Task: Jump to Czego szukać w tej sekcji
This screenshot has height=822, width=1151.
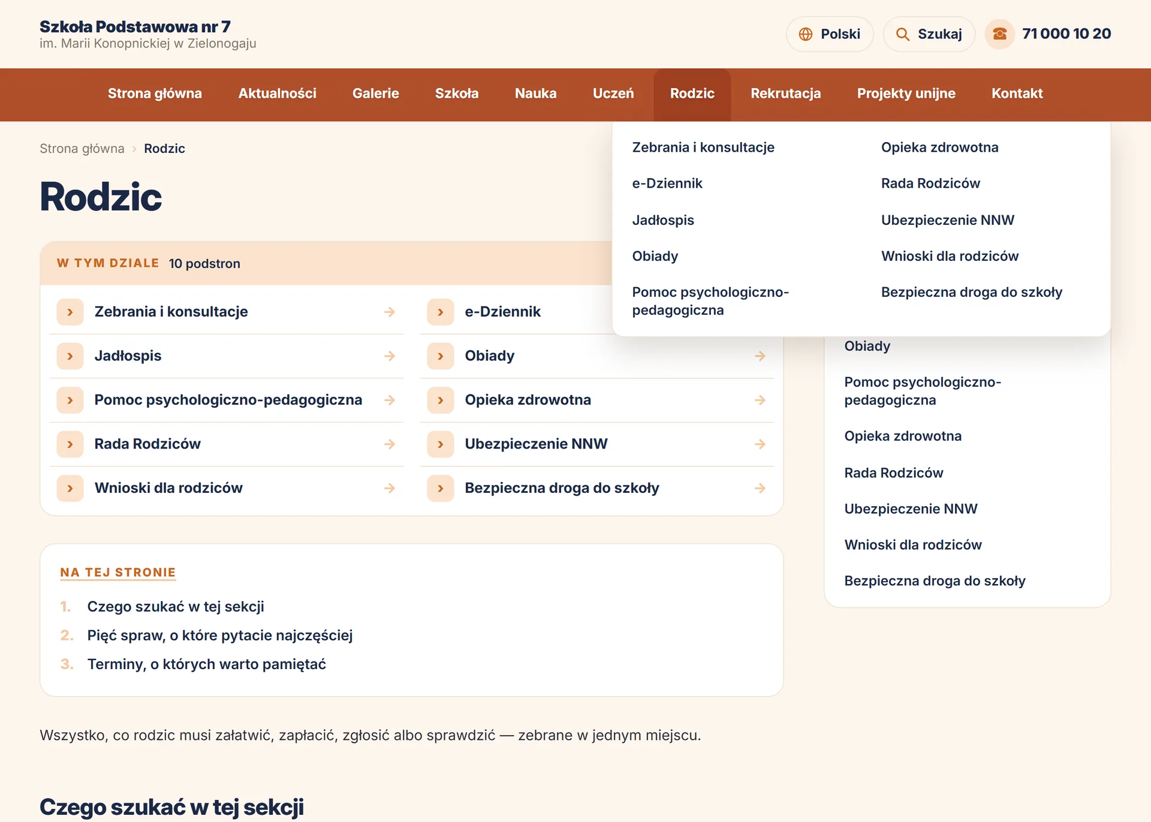Action: 176,607
